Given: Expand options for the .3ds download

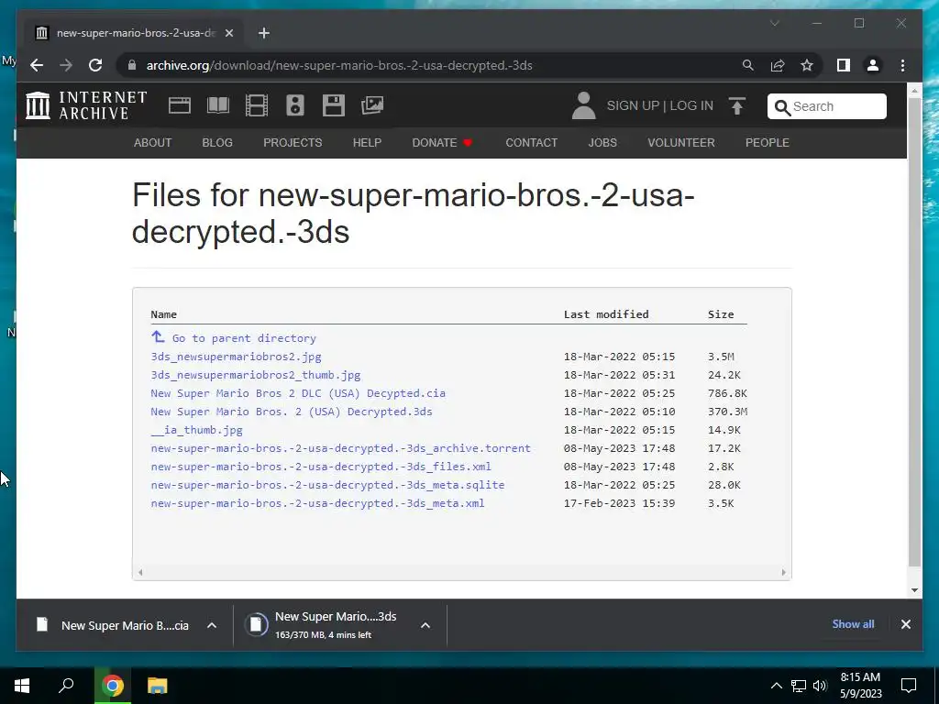Looking at the screenshot, I should pos(425,625).
